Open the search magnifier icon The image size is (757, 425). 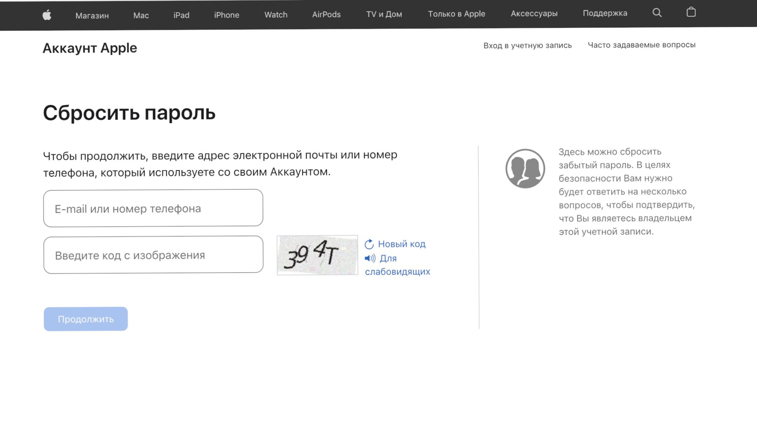(657, 13)
